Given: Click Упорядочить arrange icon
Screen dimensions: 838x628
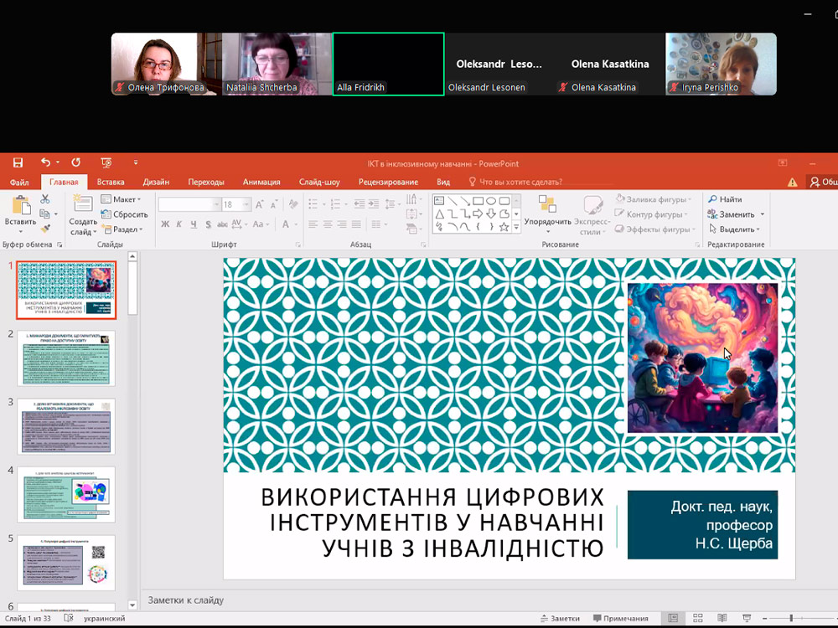Looking at the screenshot, I should click(547, 205).
